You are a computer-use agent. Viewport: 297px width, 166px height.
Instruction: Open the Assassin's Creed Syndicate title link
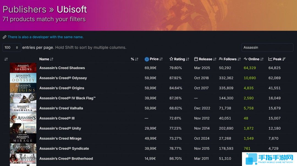[x=64, y=148]
